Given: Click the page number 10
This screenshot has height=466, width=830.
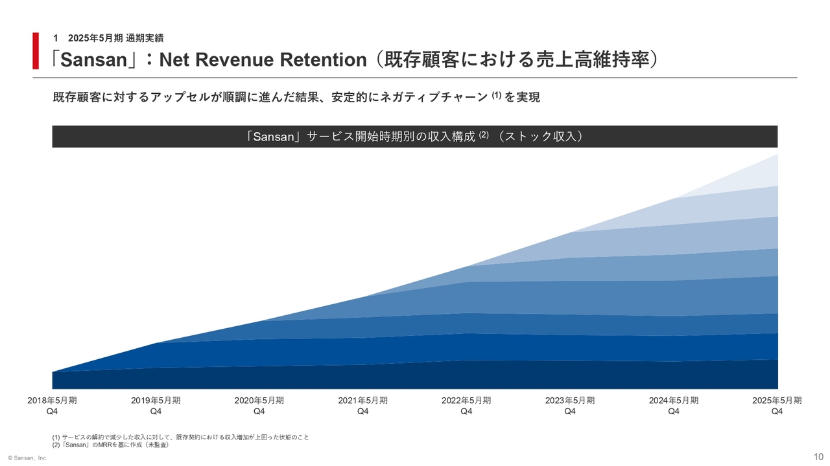Looking at the screenshot, I should (818, 456).
